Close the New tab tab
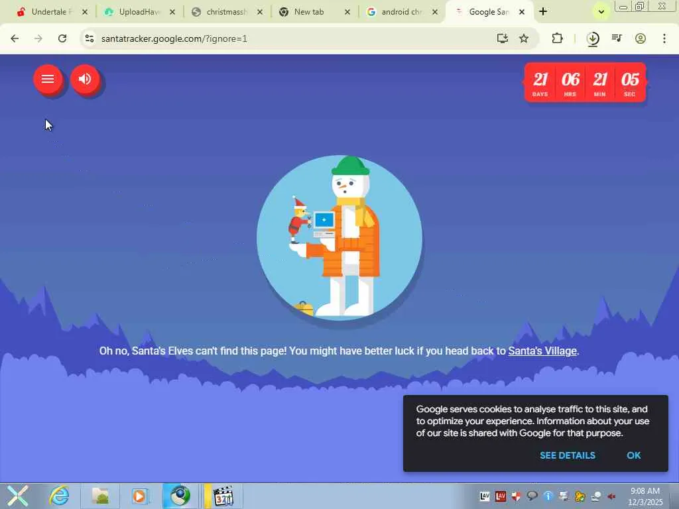Image resolution: width=679 pixels, height=509 pixels. (x=347, y=12)
